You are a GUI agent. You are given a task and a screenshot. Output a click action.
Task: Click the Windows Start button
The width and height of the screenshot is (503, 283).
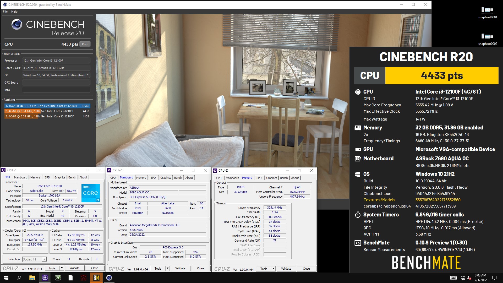tap(6, 278)
